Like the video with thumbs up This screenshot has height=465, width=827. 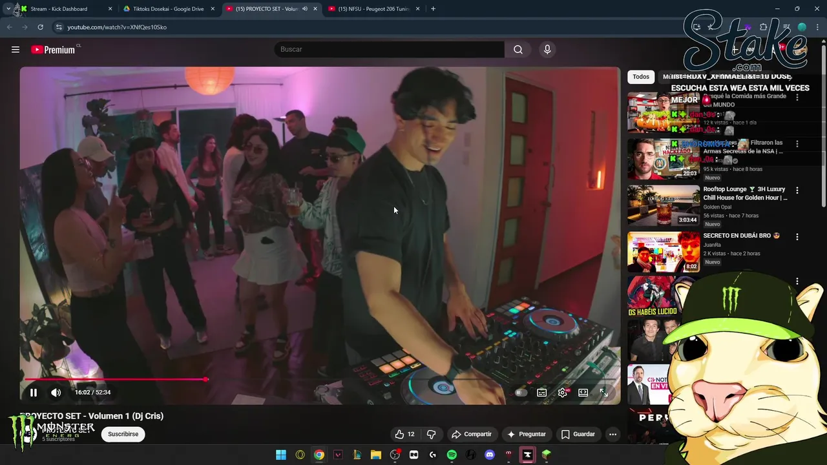click(x=405, y=434)
